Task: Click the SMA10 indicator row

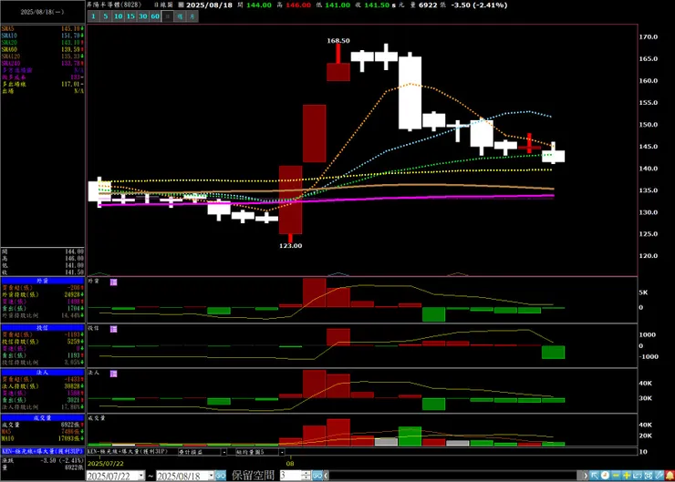Action: tap(43, 36)
